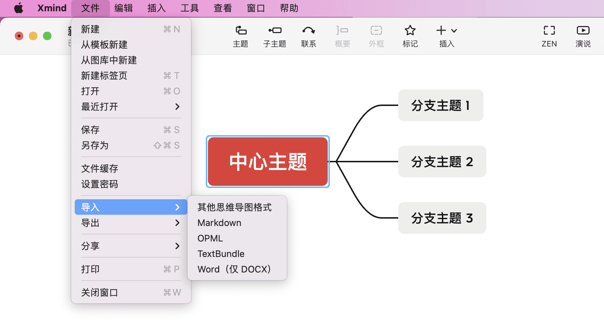Image resolution: width=604 pixels, height=333 pixels.
Task: Choose 保存 menu entry
Action: click(131, 130)
